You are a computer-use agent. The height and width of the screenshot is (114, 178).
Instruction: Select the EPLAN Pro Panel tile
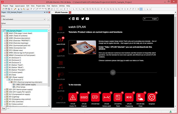119,97
